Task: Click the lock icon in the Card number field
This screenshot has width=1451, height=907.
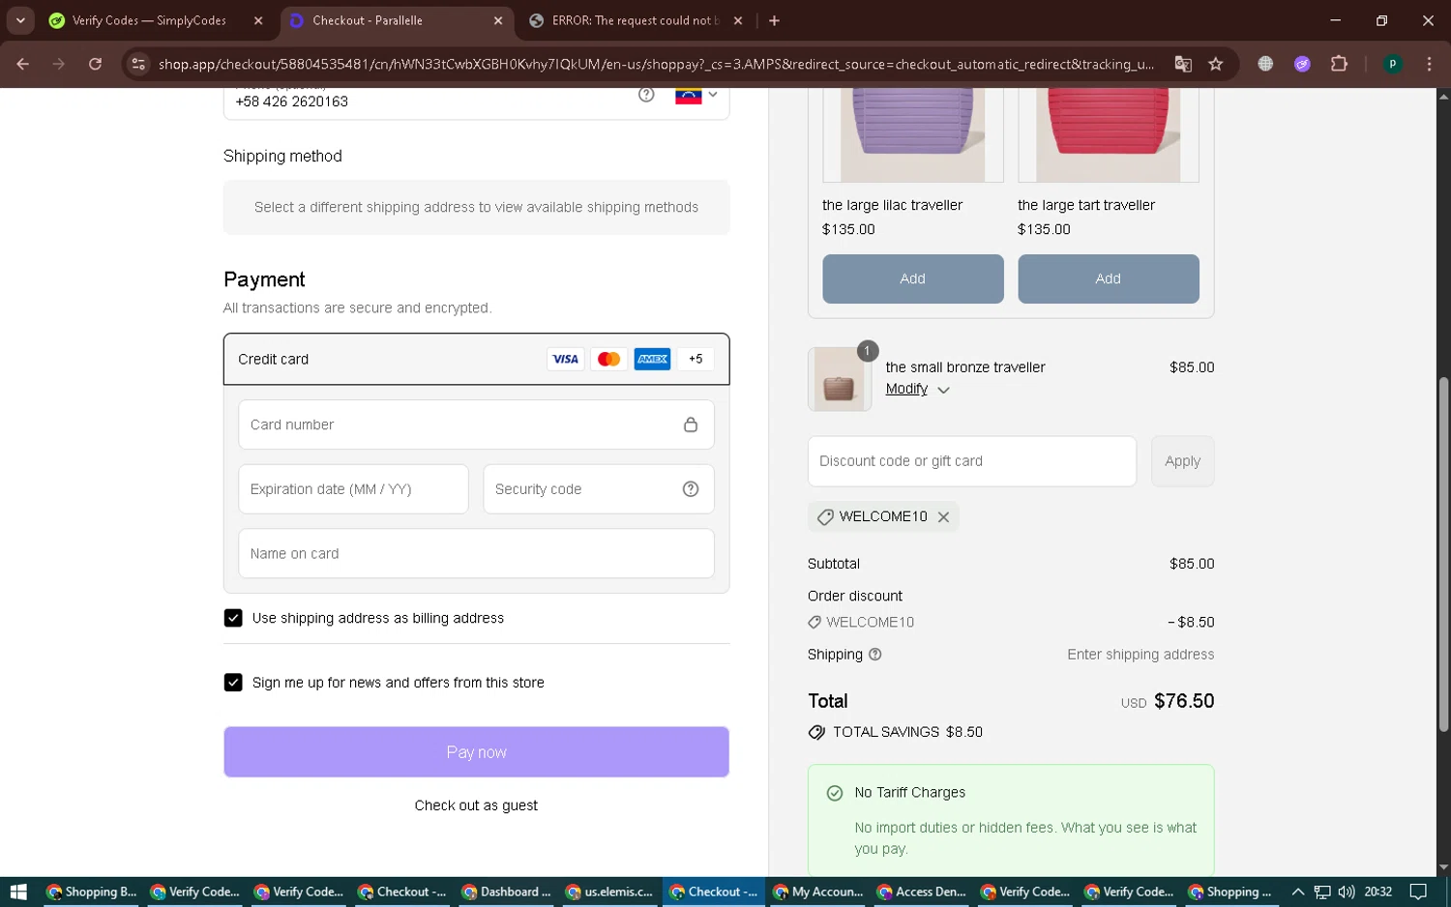Action: pyautogui.click(x=691, y=424)
